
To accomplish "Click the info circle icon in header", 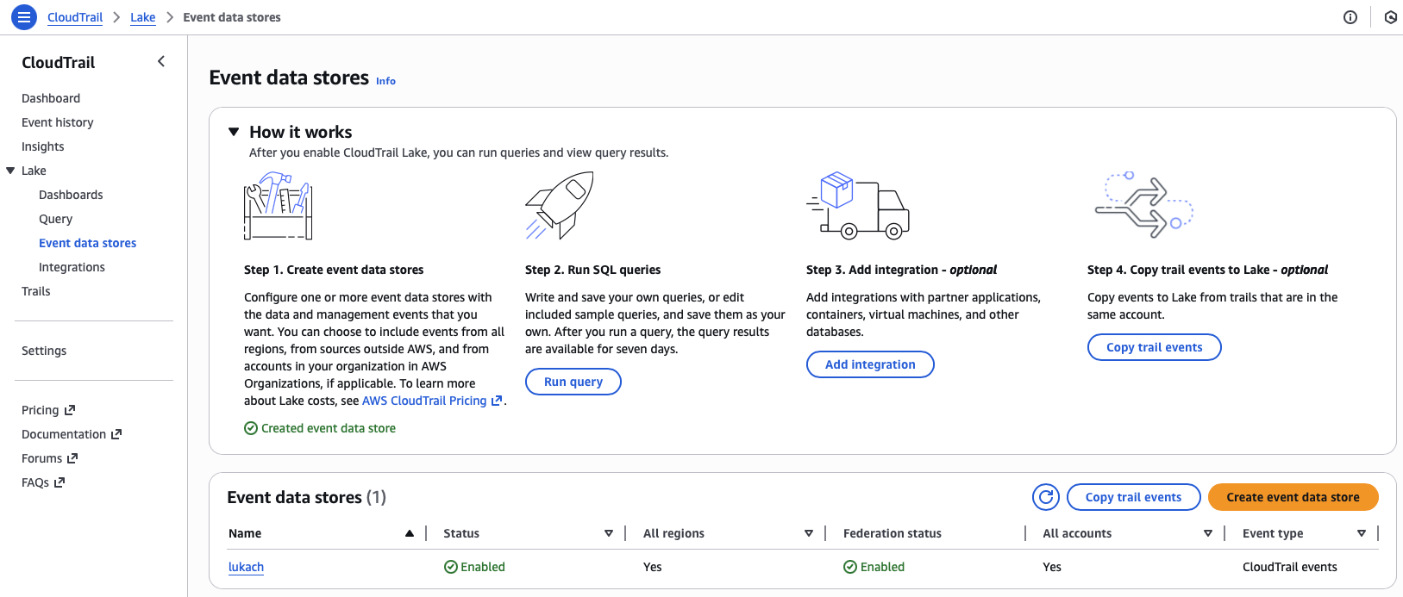I will [1350, 17].
